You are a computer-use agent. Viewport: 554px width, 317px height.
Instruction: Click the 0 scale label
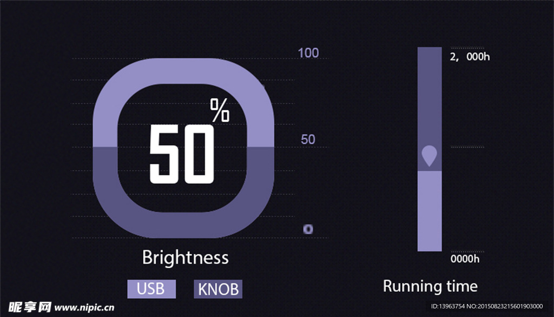pos(308,229)
